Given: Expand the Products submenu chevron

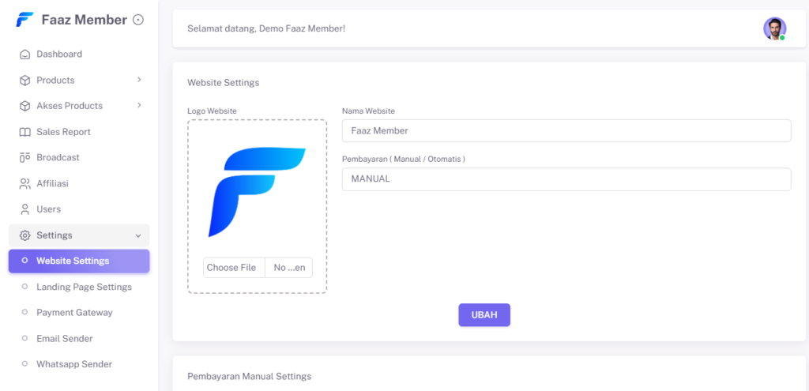Looking at the screenshot, I should click(x=139, y=80).
